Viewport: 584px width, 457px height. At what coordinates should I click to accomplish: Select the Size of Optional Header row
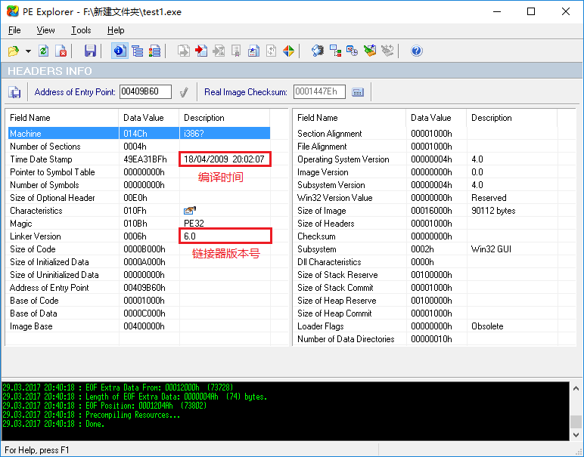(139, 198)
